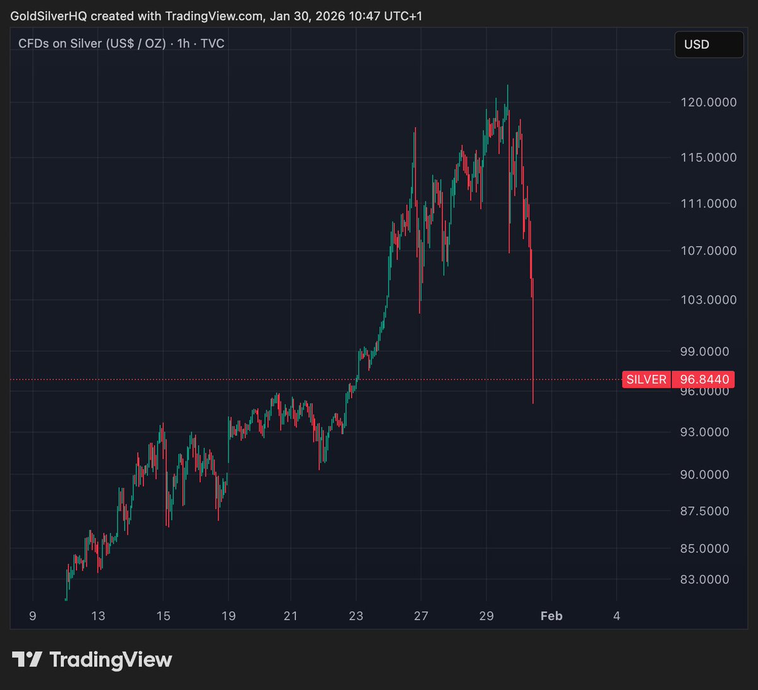
Task: Click the 111.0000 price axis label
Action: [x=708, y=203]
